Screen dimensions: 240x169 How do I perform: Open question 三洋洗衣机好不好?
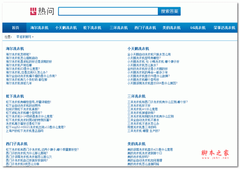click(139, 106)
